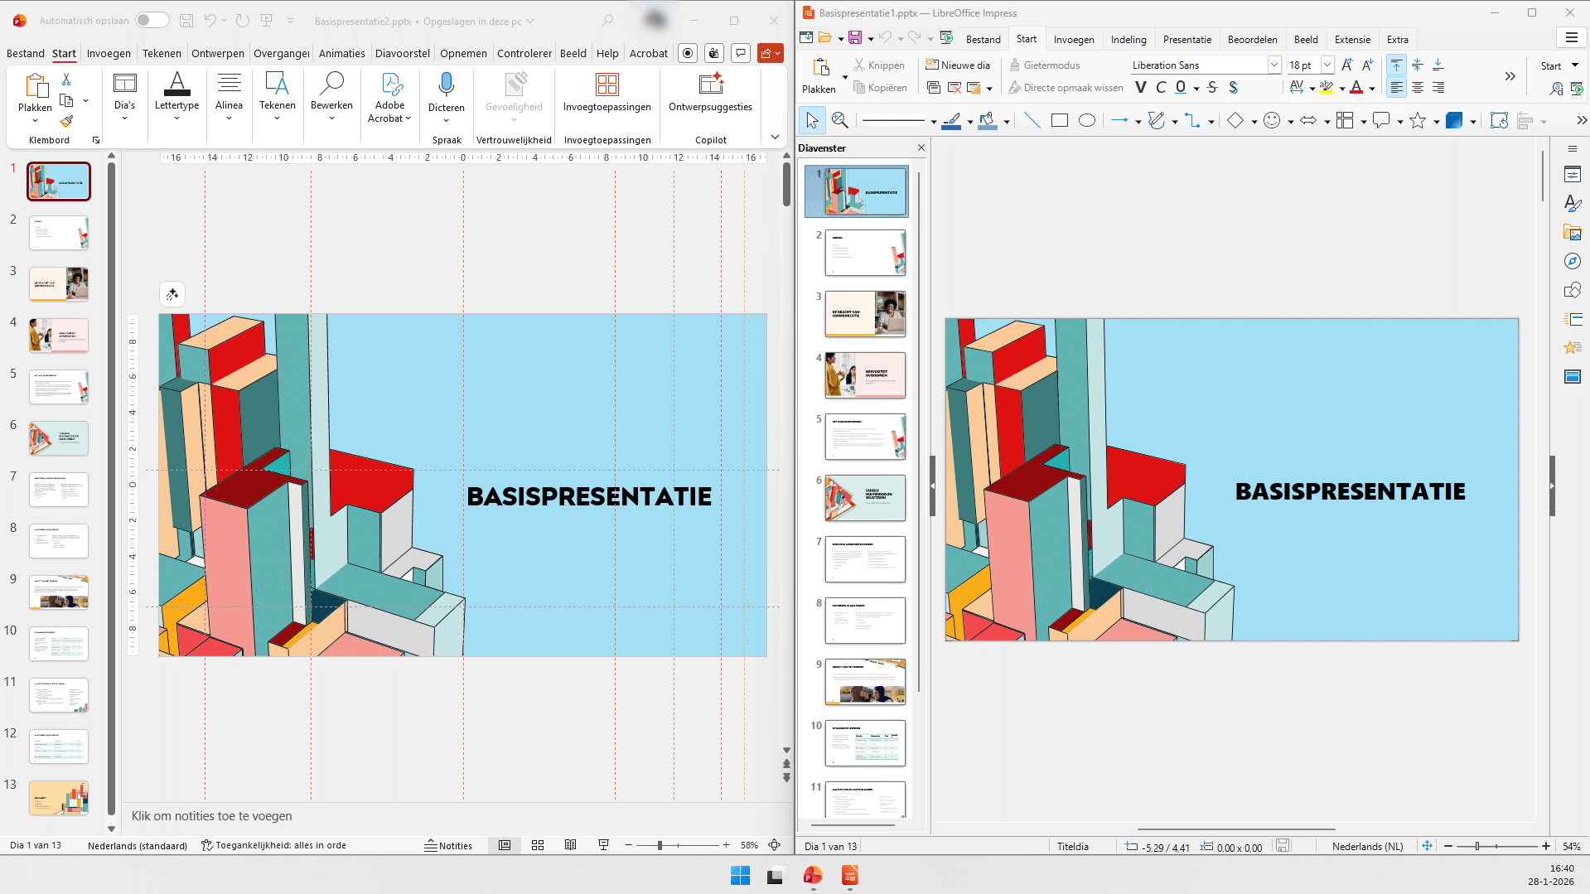Image resolution: width=1590 pixels, height=894 pixels.
Task: Open the Animaties ribbon tab
Action: coord(341,54)
